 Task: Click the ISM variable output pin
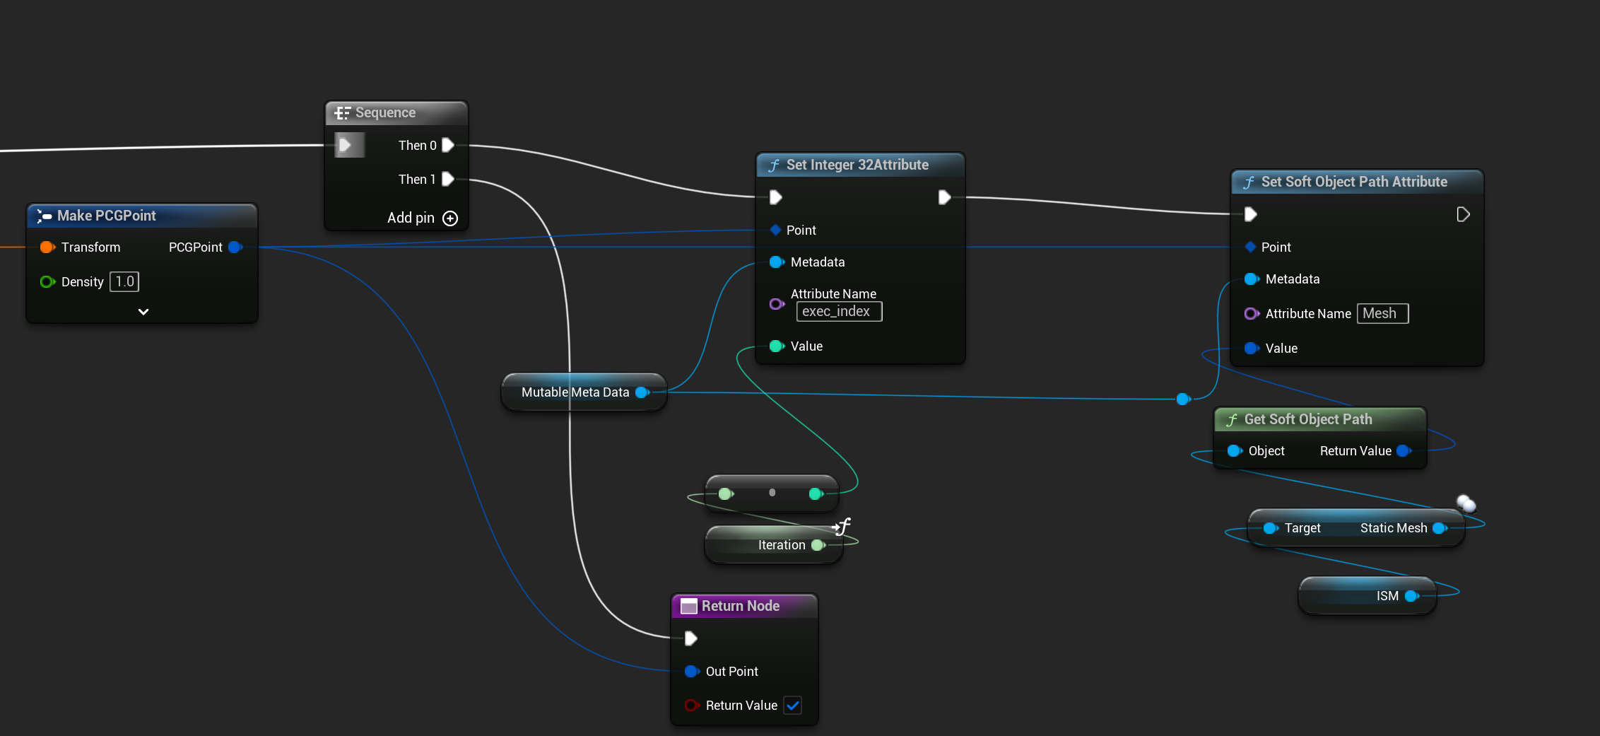pyautogui.click(x=1411, y=596)
